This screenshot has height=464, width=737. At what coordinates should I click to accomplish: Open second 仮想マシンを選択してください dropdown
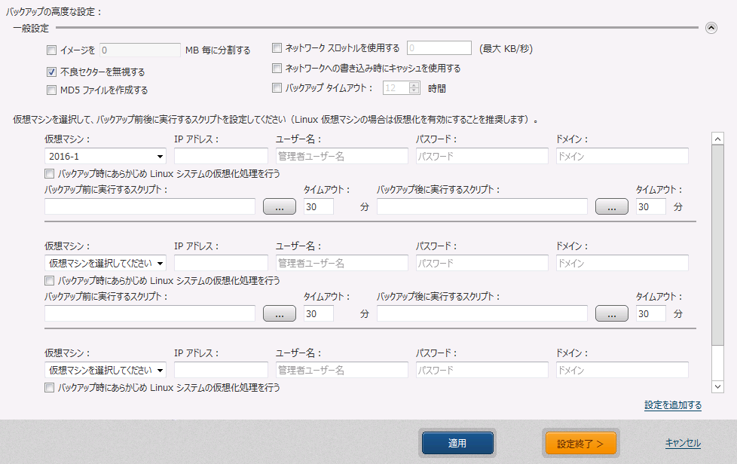coord(105,263)
